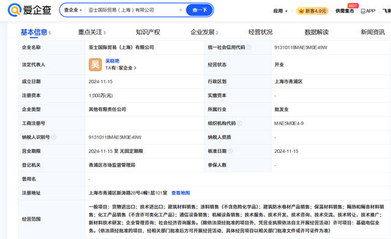Image resolution: width=391 pixels, height=239 pixels.
Task: Go to 供需集市 link
Action: [345, 11]
